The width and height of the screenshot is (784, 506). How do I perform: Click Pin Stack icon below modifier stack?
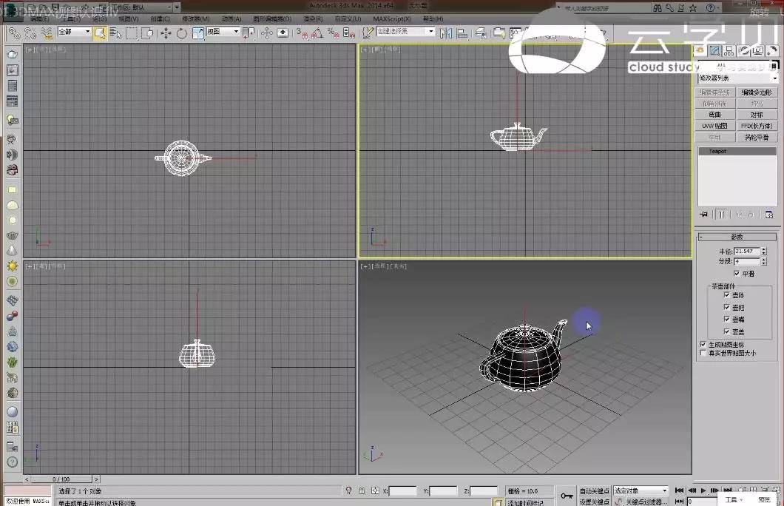pyautogui.click(x=704, y=215)
